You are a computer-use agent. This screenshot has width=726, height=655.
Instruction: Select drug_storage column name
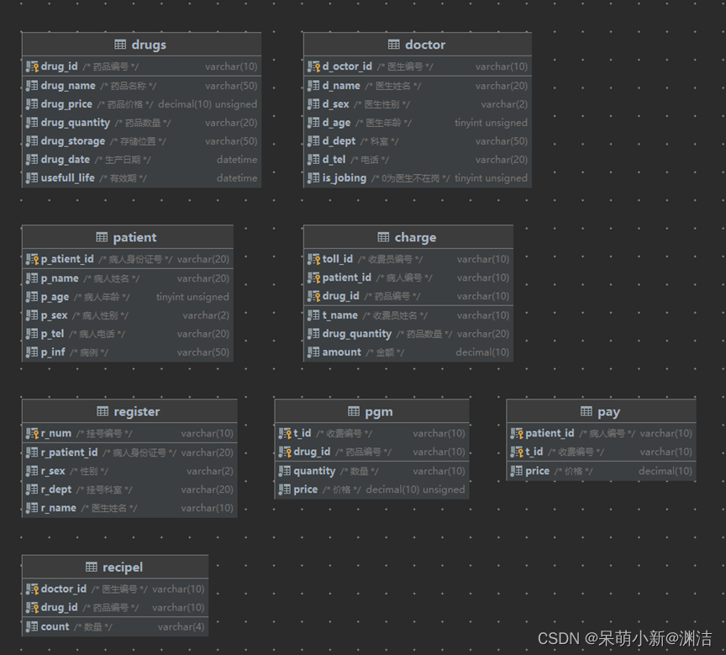tap(73, 141)
